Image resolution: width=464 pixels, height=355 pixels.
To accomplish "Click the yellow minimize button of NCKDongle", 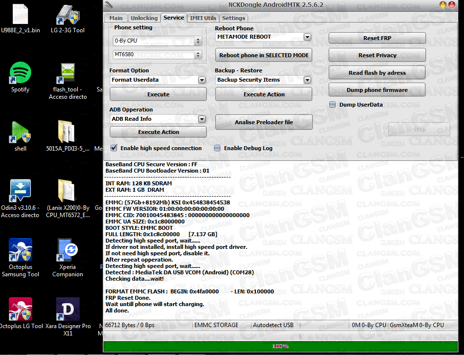I will click(443, 5).
